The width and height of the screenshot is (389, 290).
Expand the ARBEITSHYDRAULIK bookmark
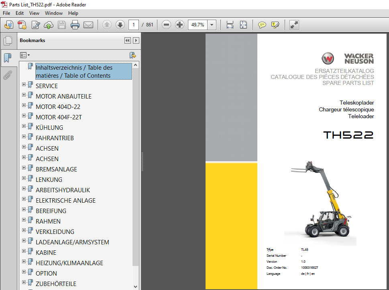tap(24, 188)
